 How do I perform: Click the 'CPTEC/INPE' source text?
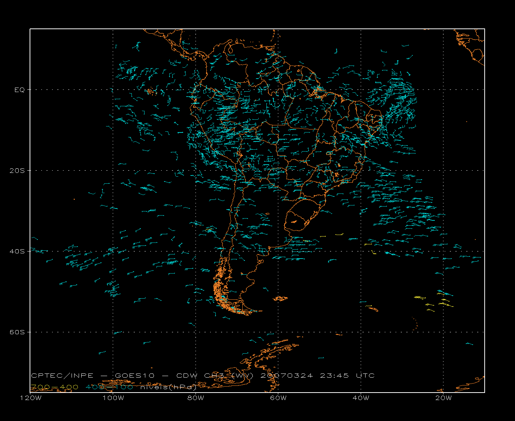click(62, 376)
